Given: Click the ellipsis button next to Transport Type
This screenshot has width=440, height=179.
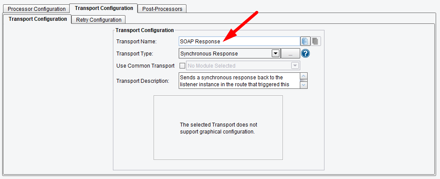Looking at the screenshot, I should [290, 54].
